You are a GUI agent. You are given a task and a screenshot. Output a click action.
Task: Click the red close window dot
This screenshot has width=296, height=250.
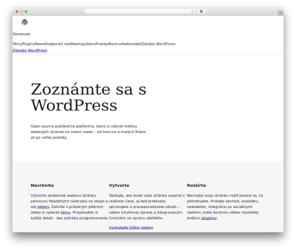point(17,12)
